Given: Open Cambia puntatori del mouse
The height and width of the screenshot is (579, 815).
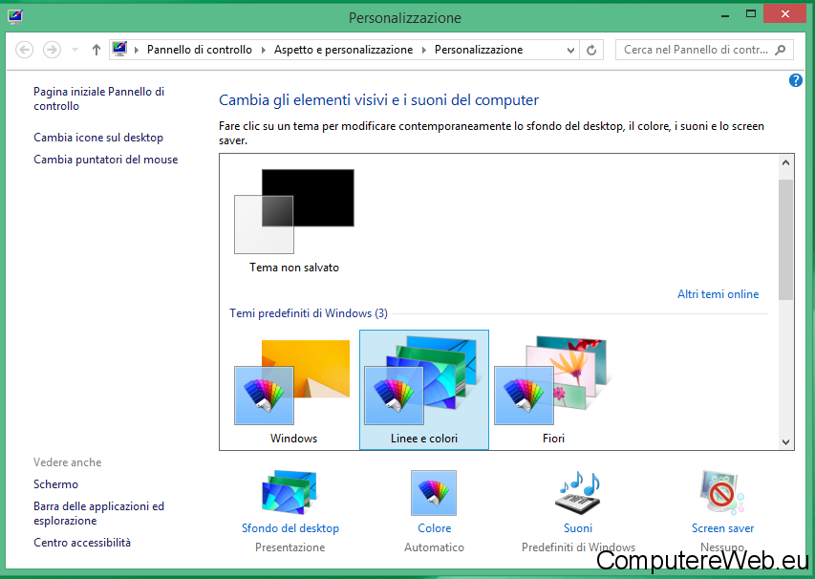Looking at the screenshot, I should [x=105, y=160].
